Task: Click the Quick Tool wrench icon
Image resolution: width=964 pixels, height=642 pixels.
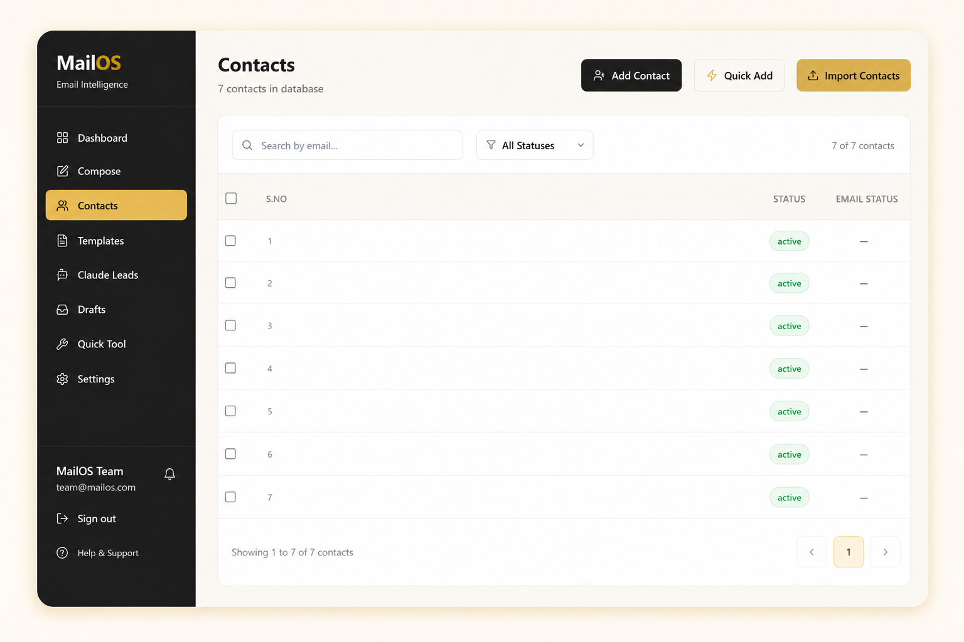Action: tap(62, 344)
